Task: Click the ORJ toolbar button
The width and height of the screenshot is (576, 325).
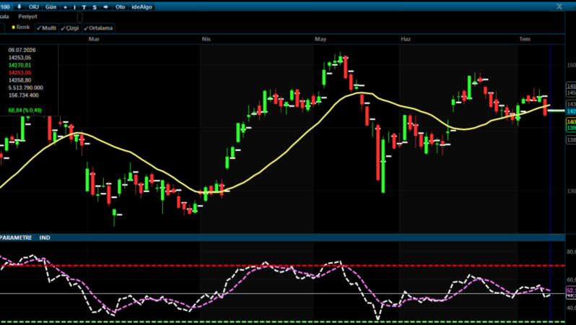Action: click(x=34, y=7)
